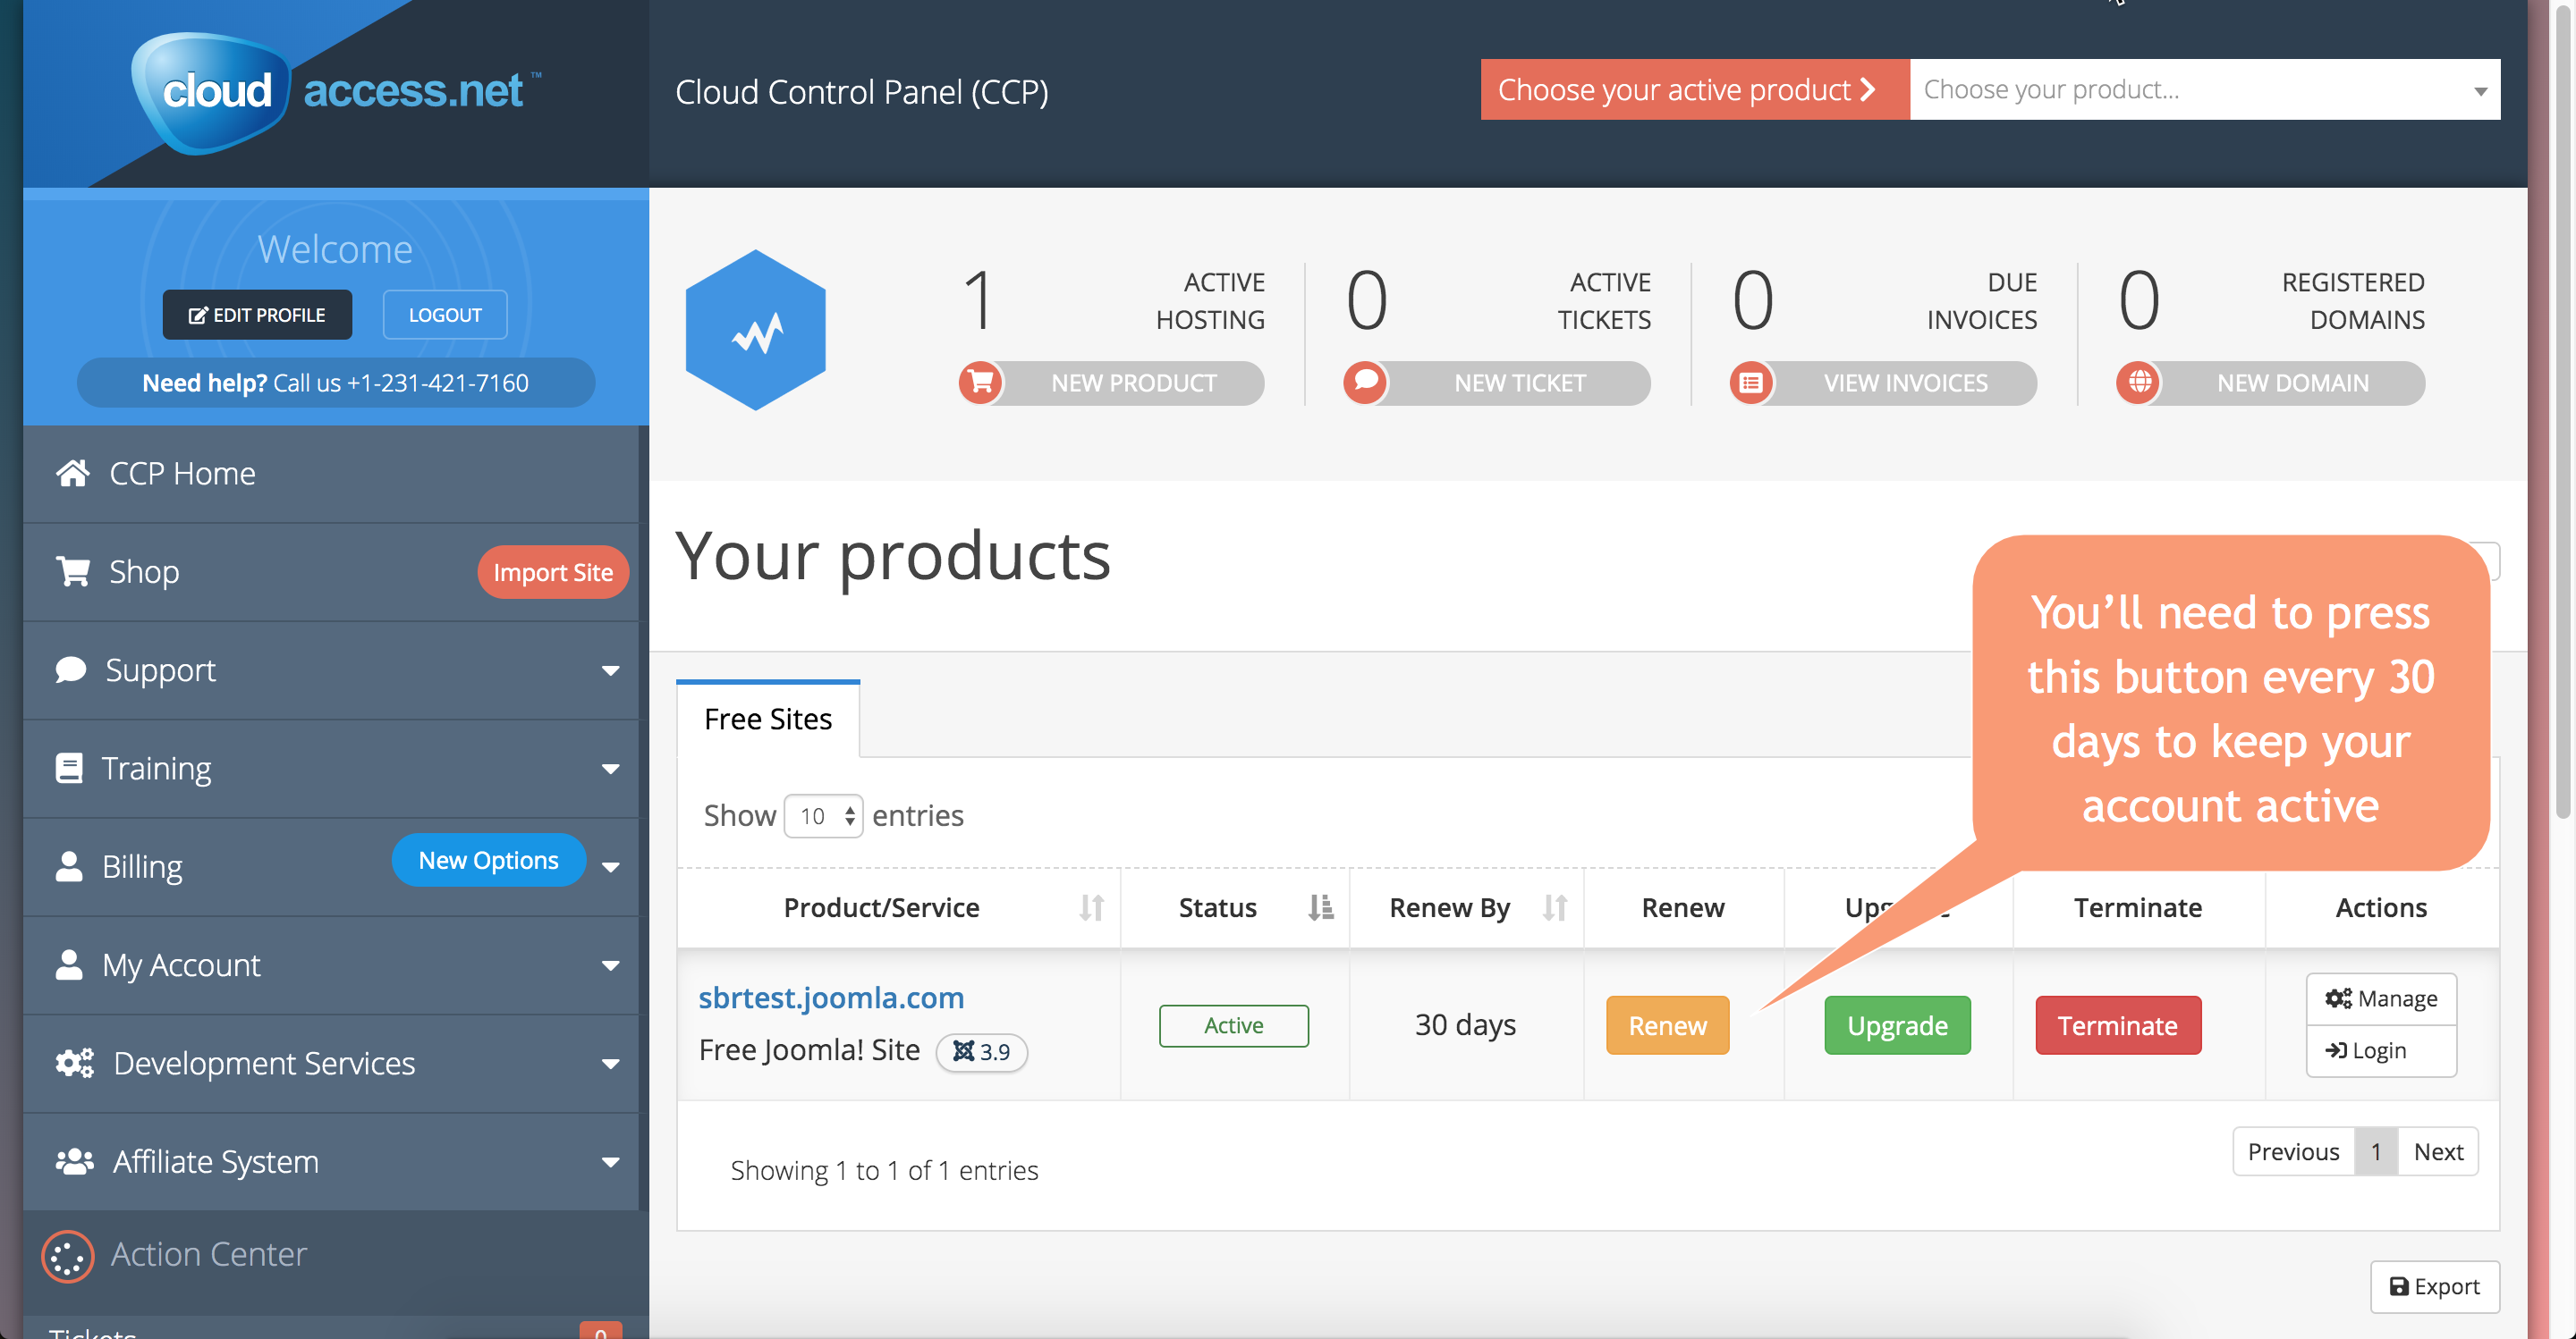Click the Active status badge
This screenshot has width=2576, height=1339.
click(1233, 1025)
